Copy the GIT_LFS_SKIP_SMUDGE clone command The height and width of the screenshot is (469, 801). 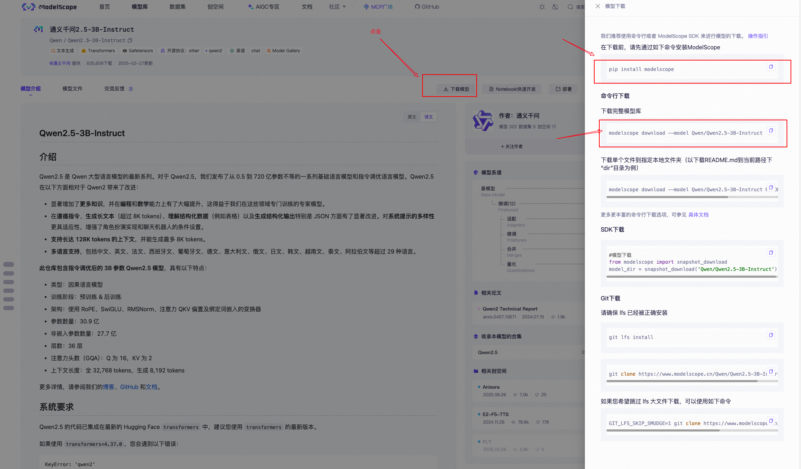tap(771, 421)
